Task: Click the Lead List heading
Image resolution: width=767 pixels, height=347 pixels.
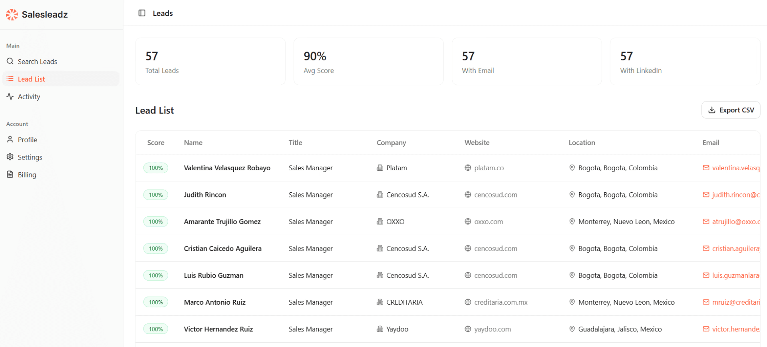Action: point(155,111)
